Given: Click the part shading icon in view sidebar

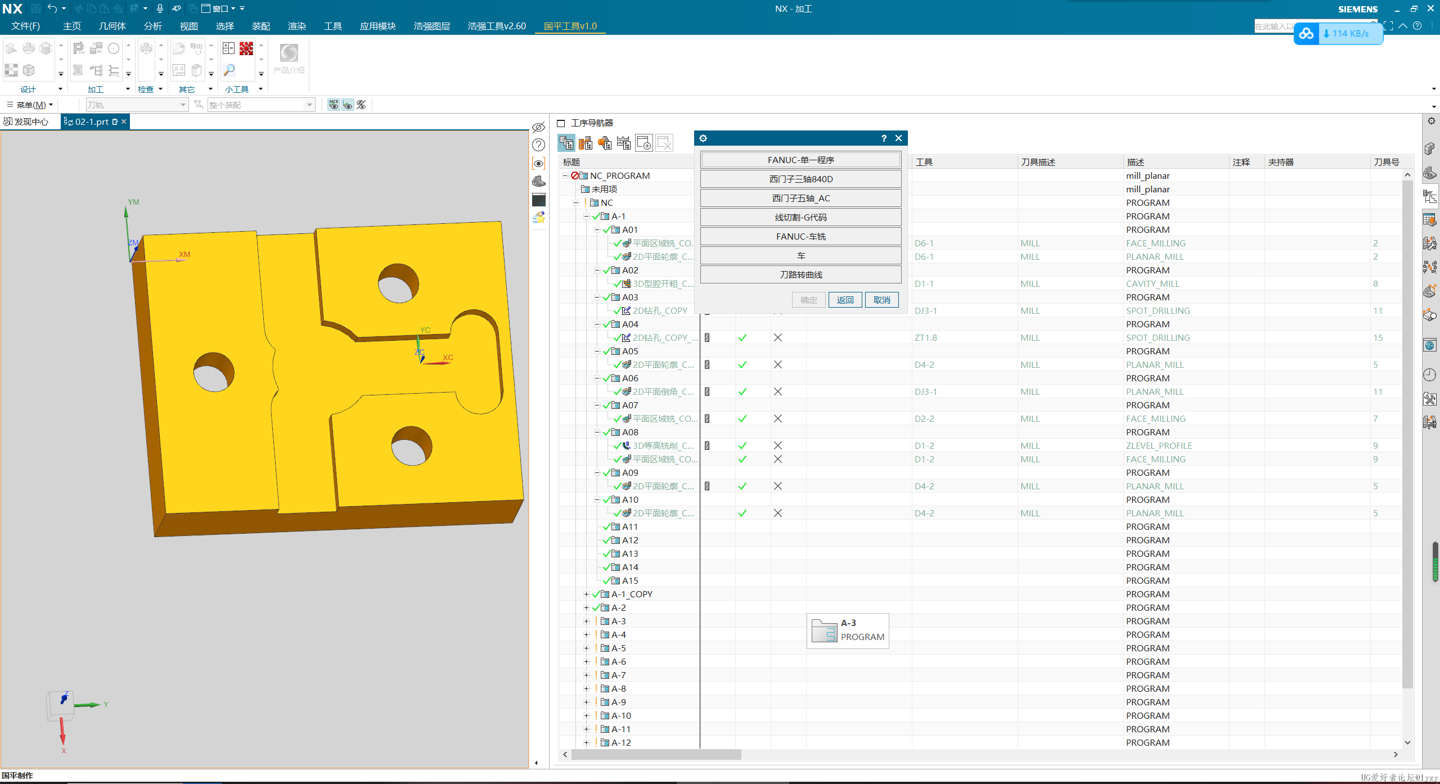Looking at the screenshot, I should [x=538, y=181].
